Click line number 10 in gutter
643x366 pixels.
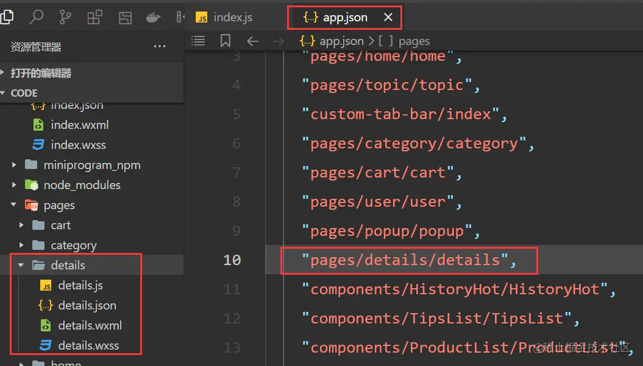point(232,260)
